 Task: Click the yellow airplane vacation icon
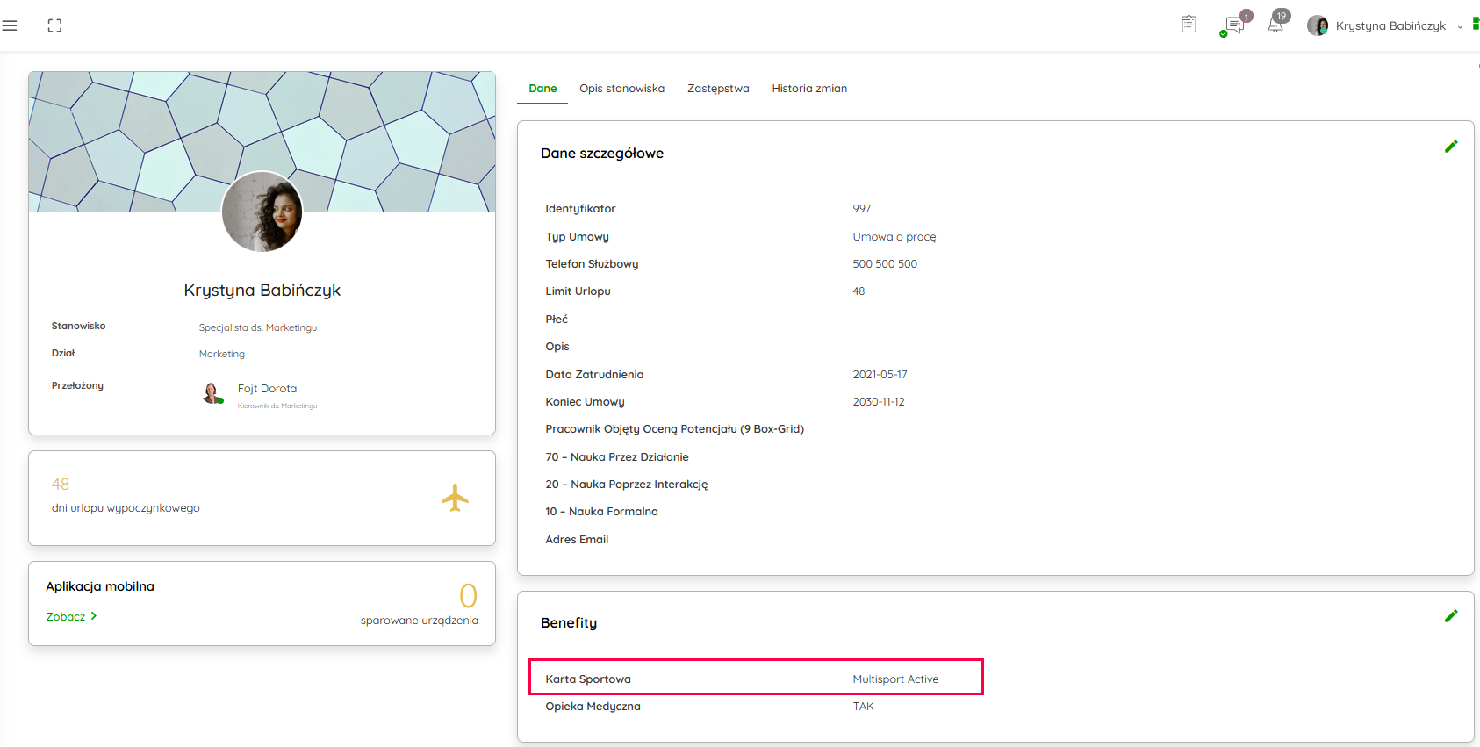(x=455, y=498)
